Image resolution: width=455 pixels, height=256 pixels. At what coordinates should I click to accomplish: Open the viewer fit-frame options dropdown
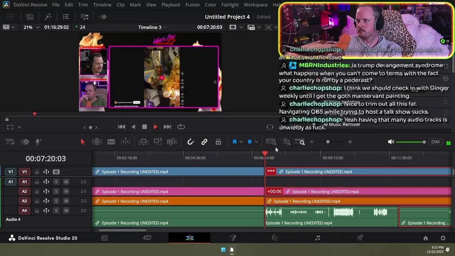pos(236,27)
